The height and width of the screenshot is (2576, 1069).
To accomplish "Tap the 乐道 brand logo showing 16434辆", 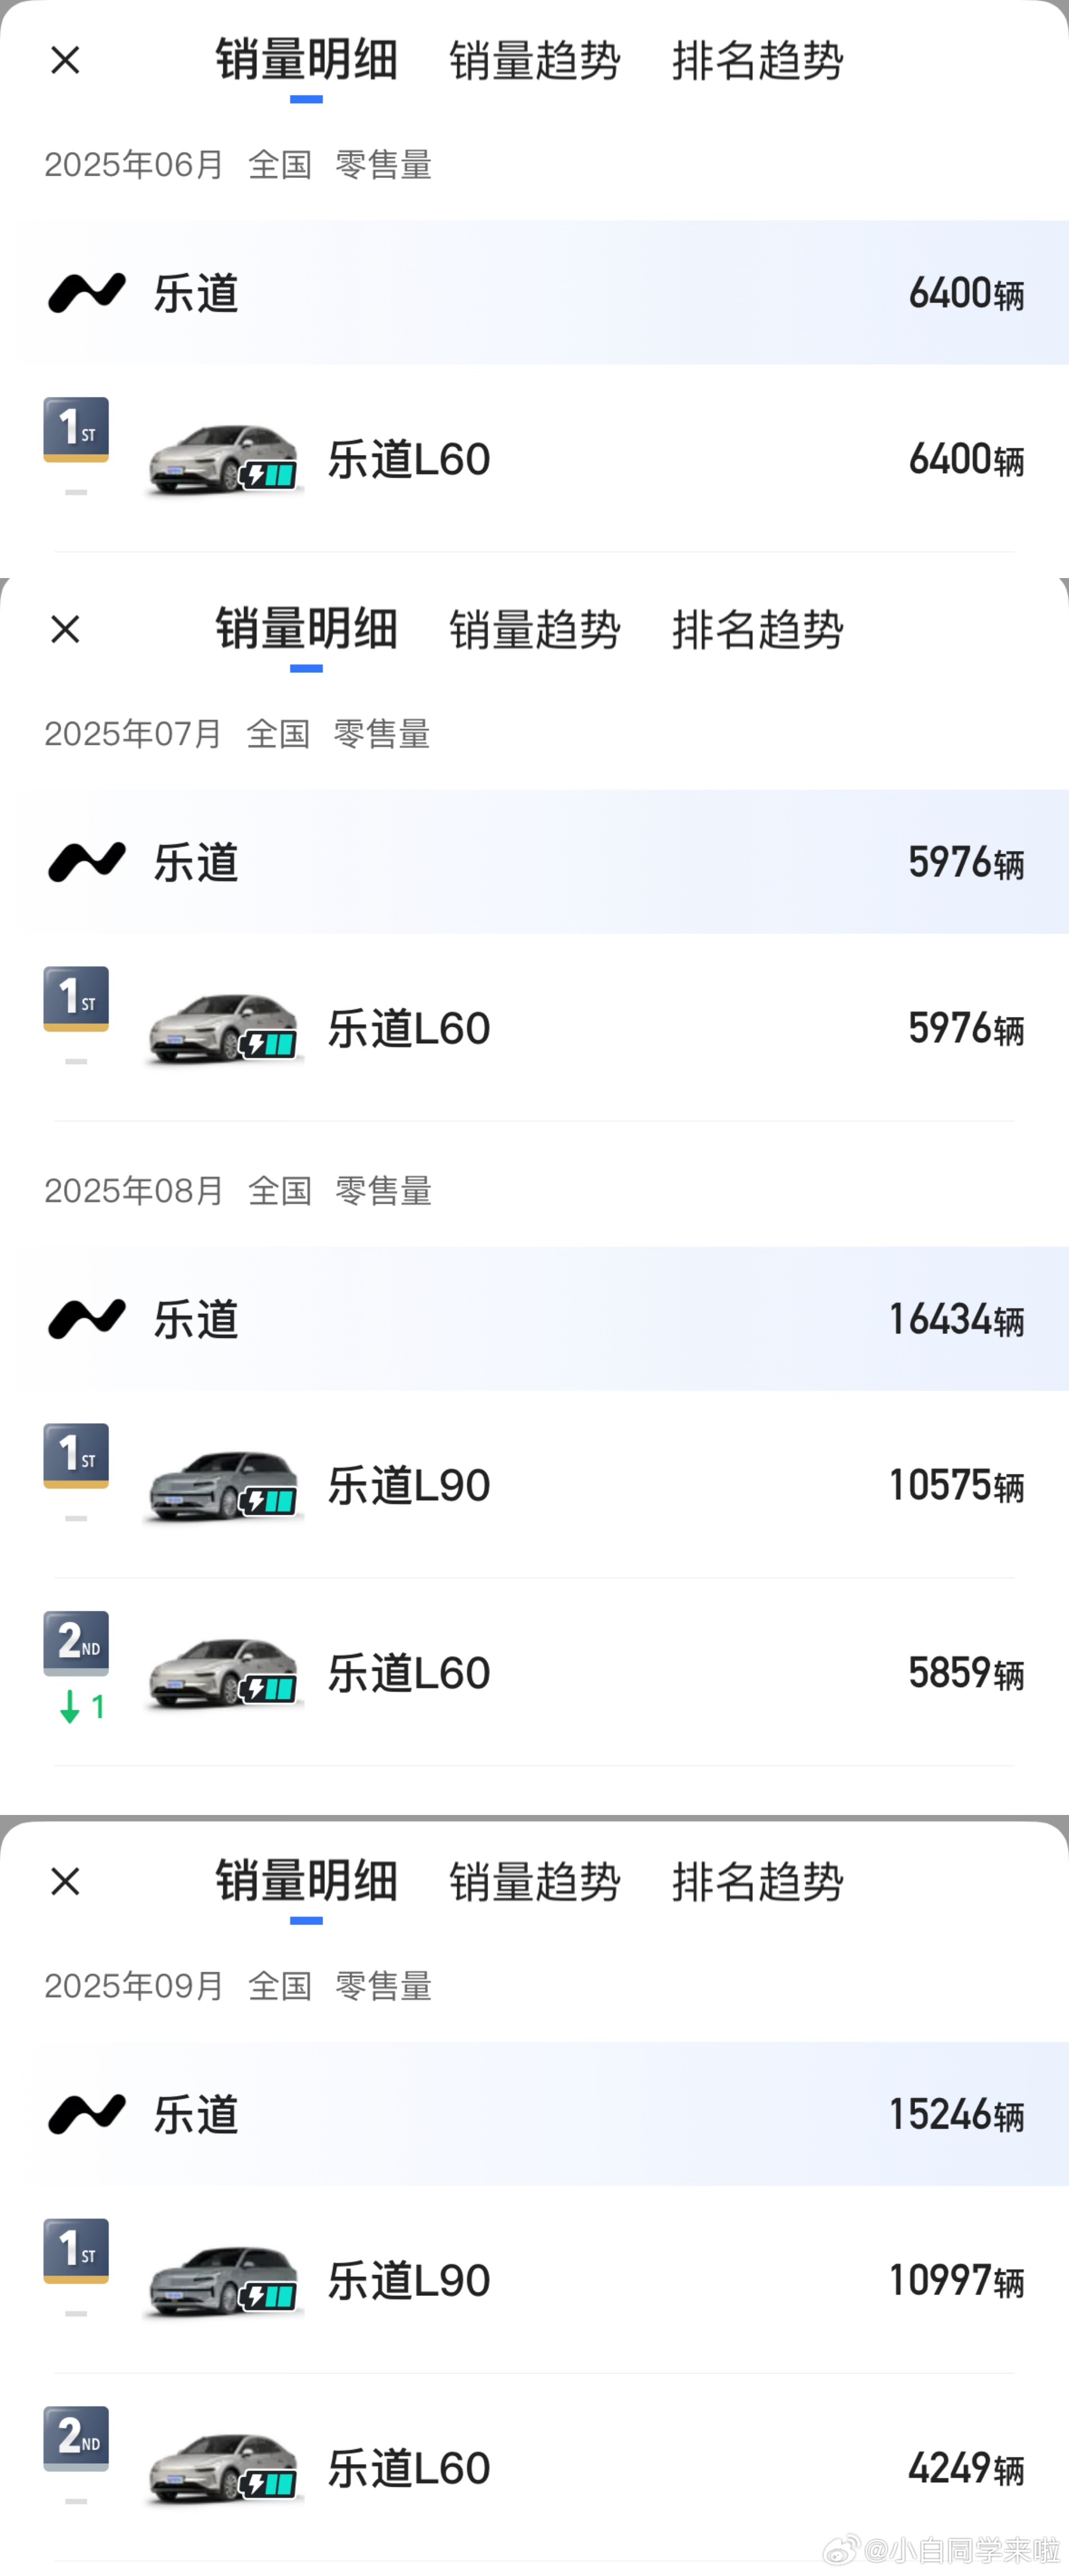I will coord(87,1318).
